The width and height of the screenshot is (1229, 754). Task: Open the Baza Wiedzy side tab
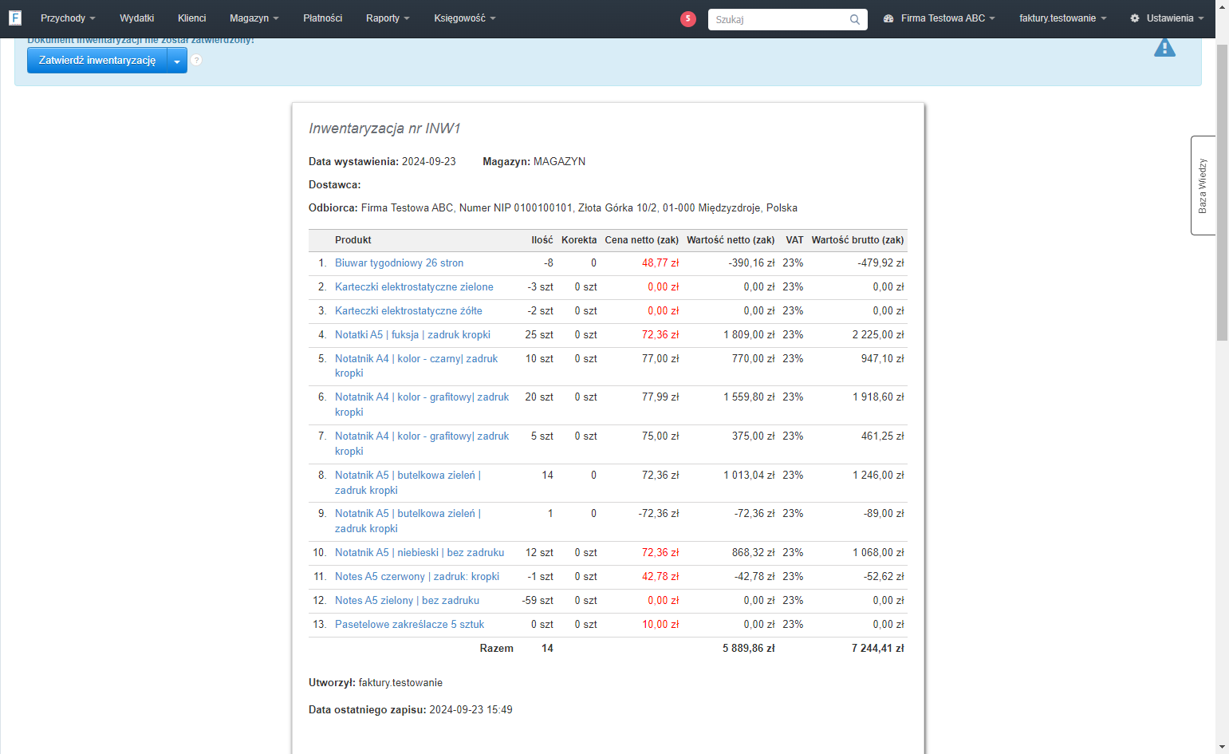click(1203, 186)
